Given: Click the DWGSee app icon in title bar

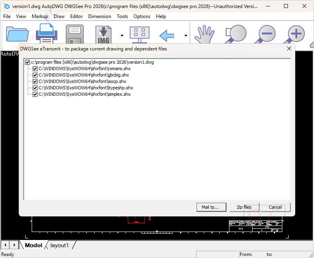Looking at the screenshot, I should click(6, 6).
